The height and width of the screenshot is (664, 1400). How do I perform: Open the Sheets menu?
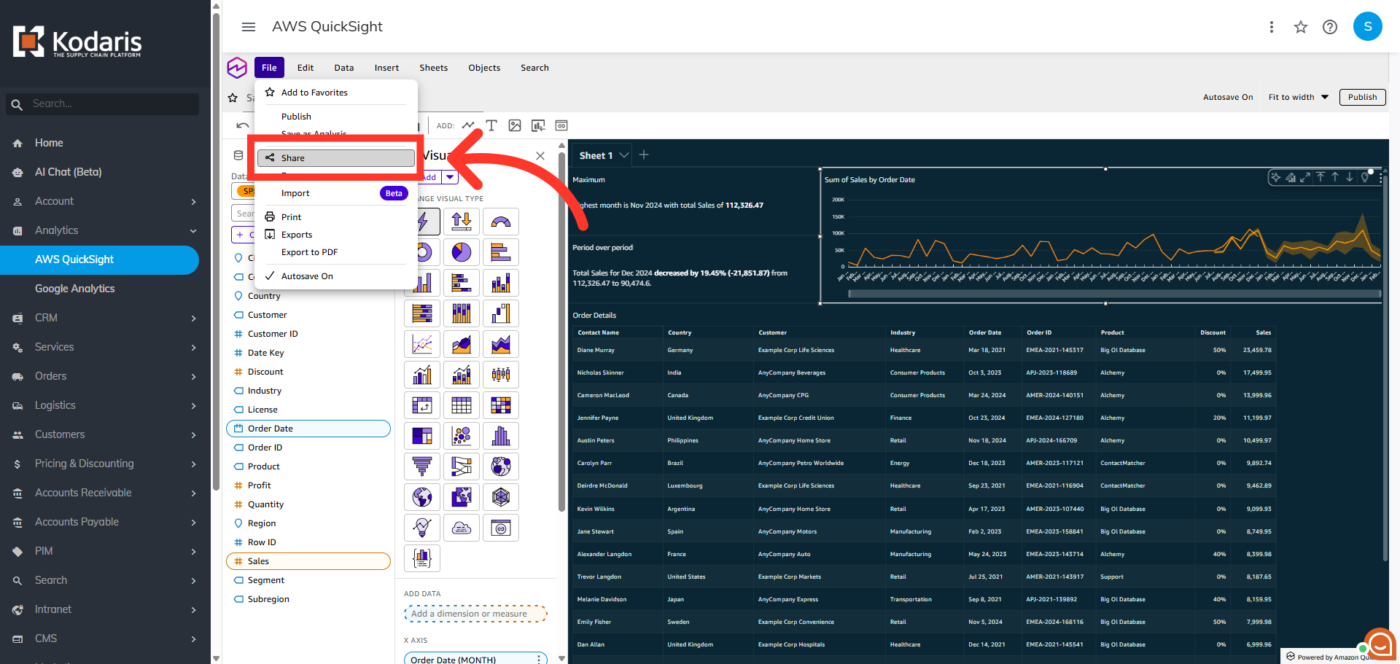tap(434, 68)
